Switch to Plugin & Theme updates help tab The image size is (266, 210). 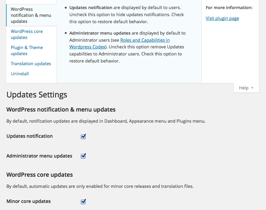pyautogui.click(x=27, y=50)
